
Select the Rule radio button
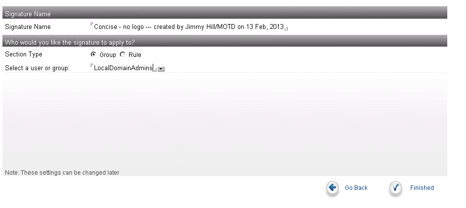pos(123,54)
